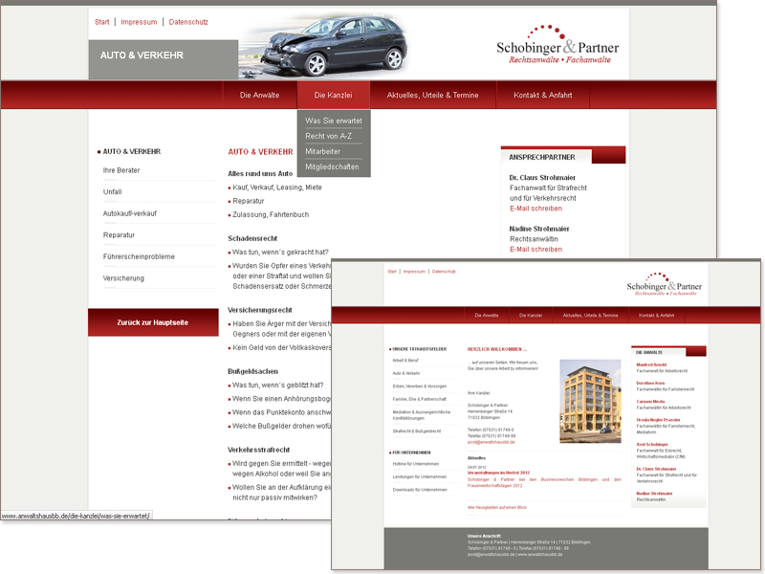The width and height of the screenshot is (765, 574).
Task: Click Was tun, wenn's gekracht hat?
Action: click(280, 253)
